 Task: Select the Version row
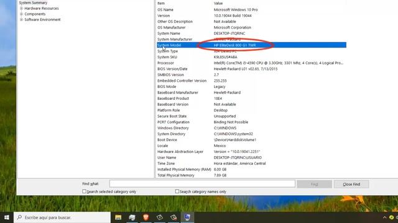251,15
